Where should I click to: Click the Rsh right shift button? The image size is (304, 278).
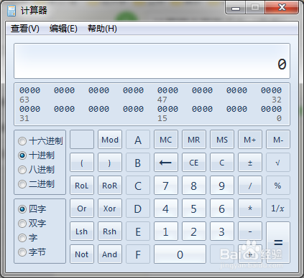pos(110,231)
